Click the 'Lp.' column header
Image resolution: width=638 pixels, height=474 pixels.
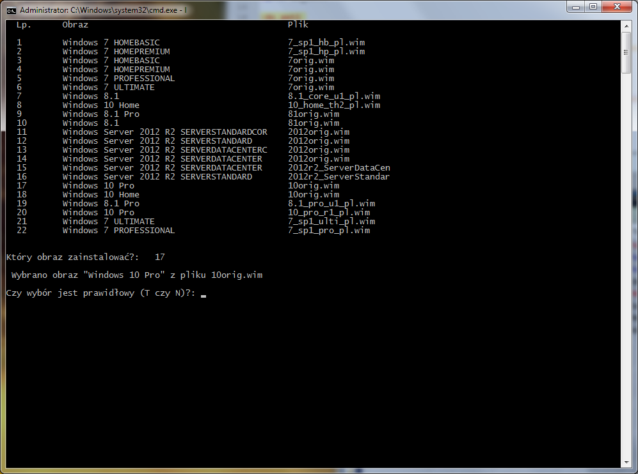[24, 25]
